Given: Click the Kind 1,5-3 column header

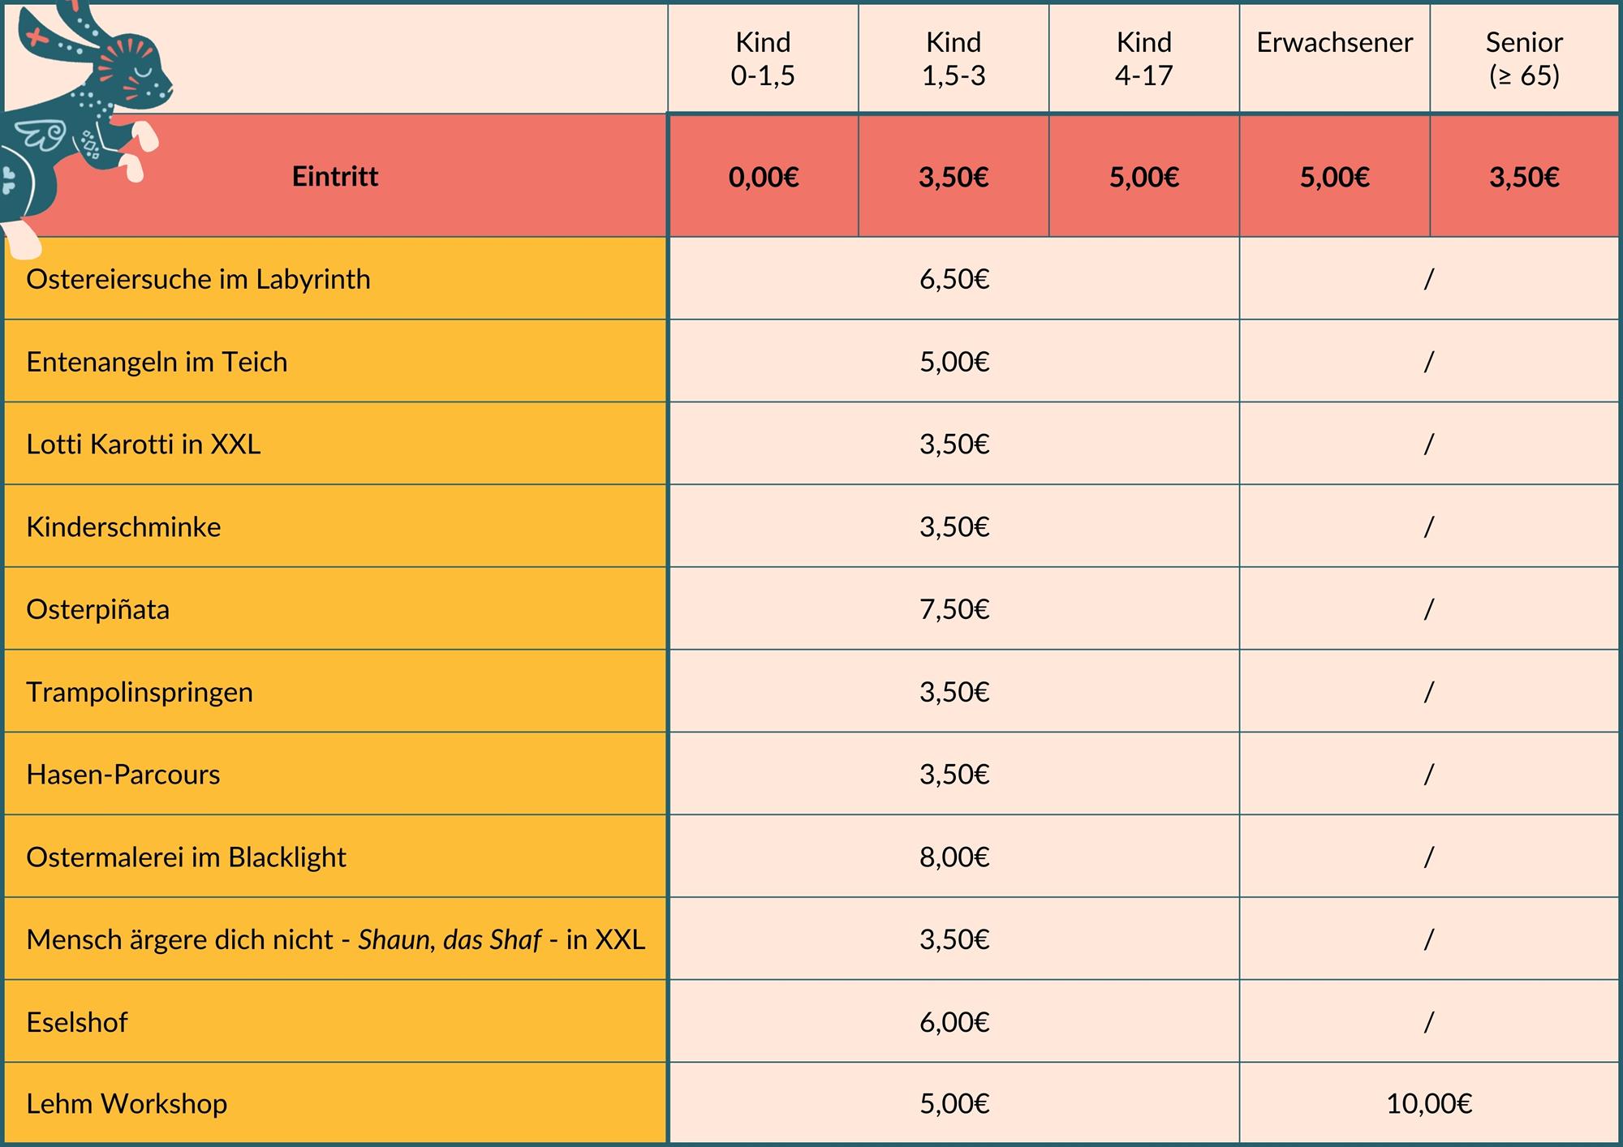Looking at the screenshot, I should [954, 58].
